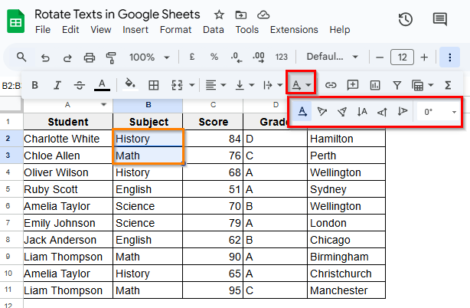
Task: Click the insert link icon
Action: 331,84
